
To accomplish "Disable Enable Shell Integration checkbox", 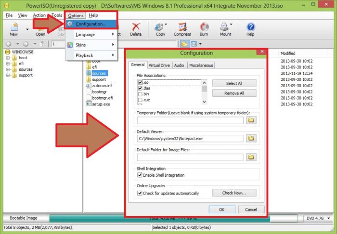I will pos(140,175).
